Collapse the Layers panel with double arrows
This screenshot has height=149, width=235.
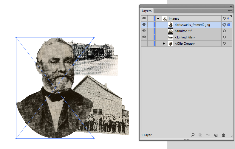(x=231, y=6)
